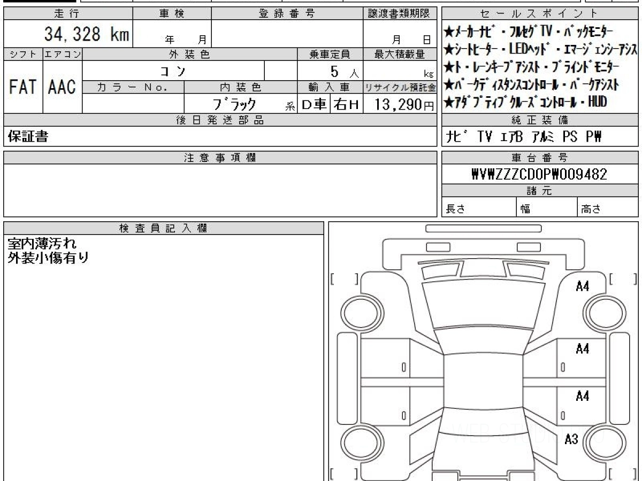The width and height of the screenshot is (642, 481).
Task: Select the exterior color value コン
Action: coord(173,71)
